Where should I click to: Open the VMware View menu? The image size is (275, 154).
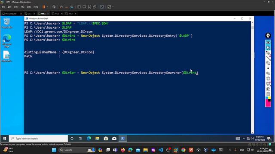(x=16, y=7)
